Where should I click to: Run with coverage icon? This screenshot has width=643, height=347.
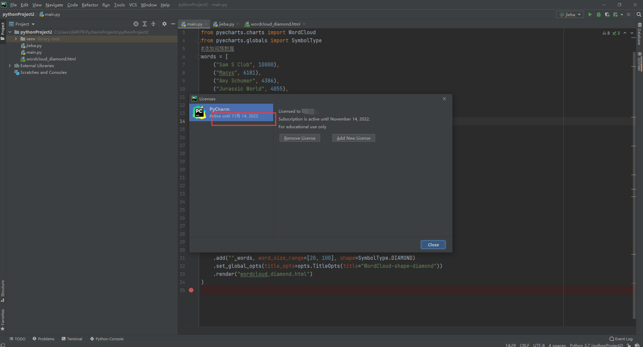point(607,14)
